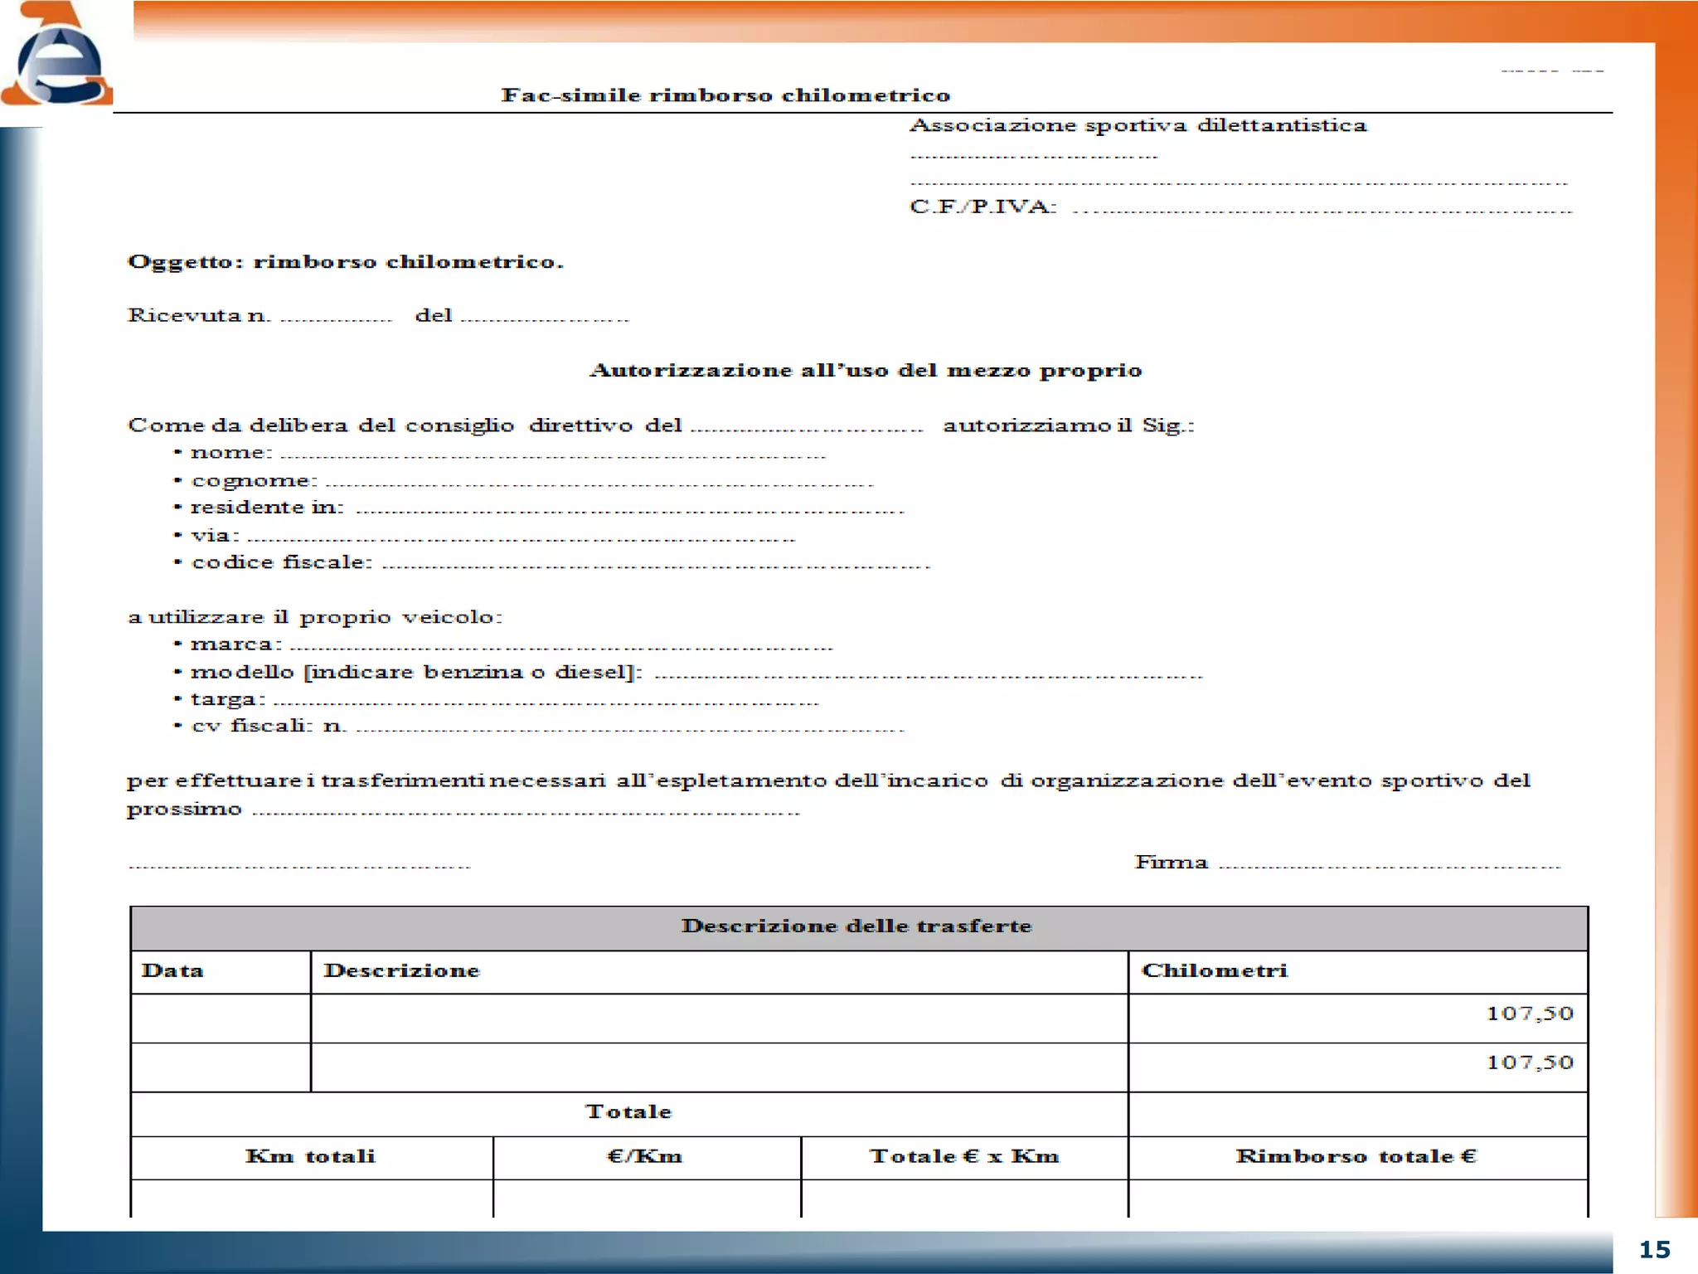Screen dimensions: 1698x1274
Task: Click the 'Rimborso totale €' column header
Action: tap(1356, 1156)
